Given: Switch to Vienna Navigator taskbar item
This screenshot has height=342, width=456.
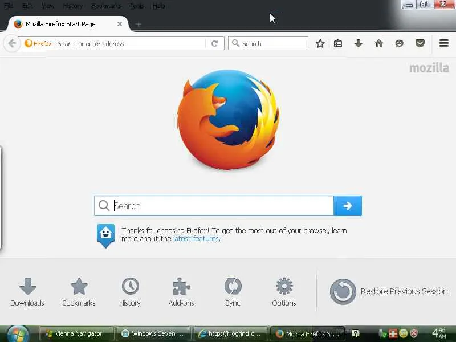Looking at the screenshot, I should [76, 333].
